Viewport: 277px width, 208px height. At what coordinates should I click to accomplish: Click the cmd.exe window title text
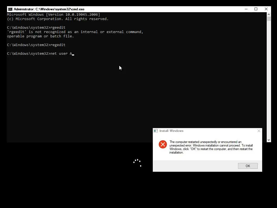49,9
